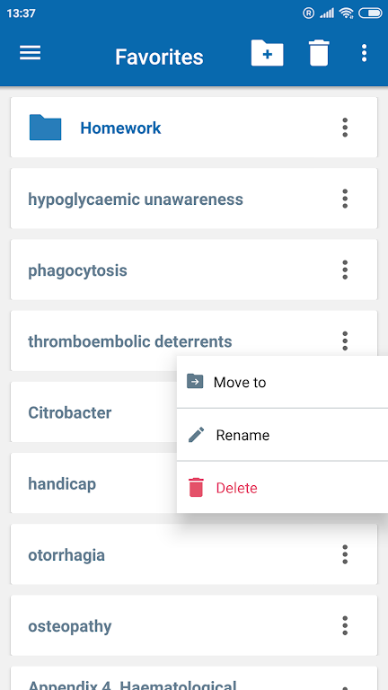Screen dimensions: 388x690
Task: Open the header overflow menu
Action: 364,53
